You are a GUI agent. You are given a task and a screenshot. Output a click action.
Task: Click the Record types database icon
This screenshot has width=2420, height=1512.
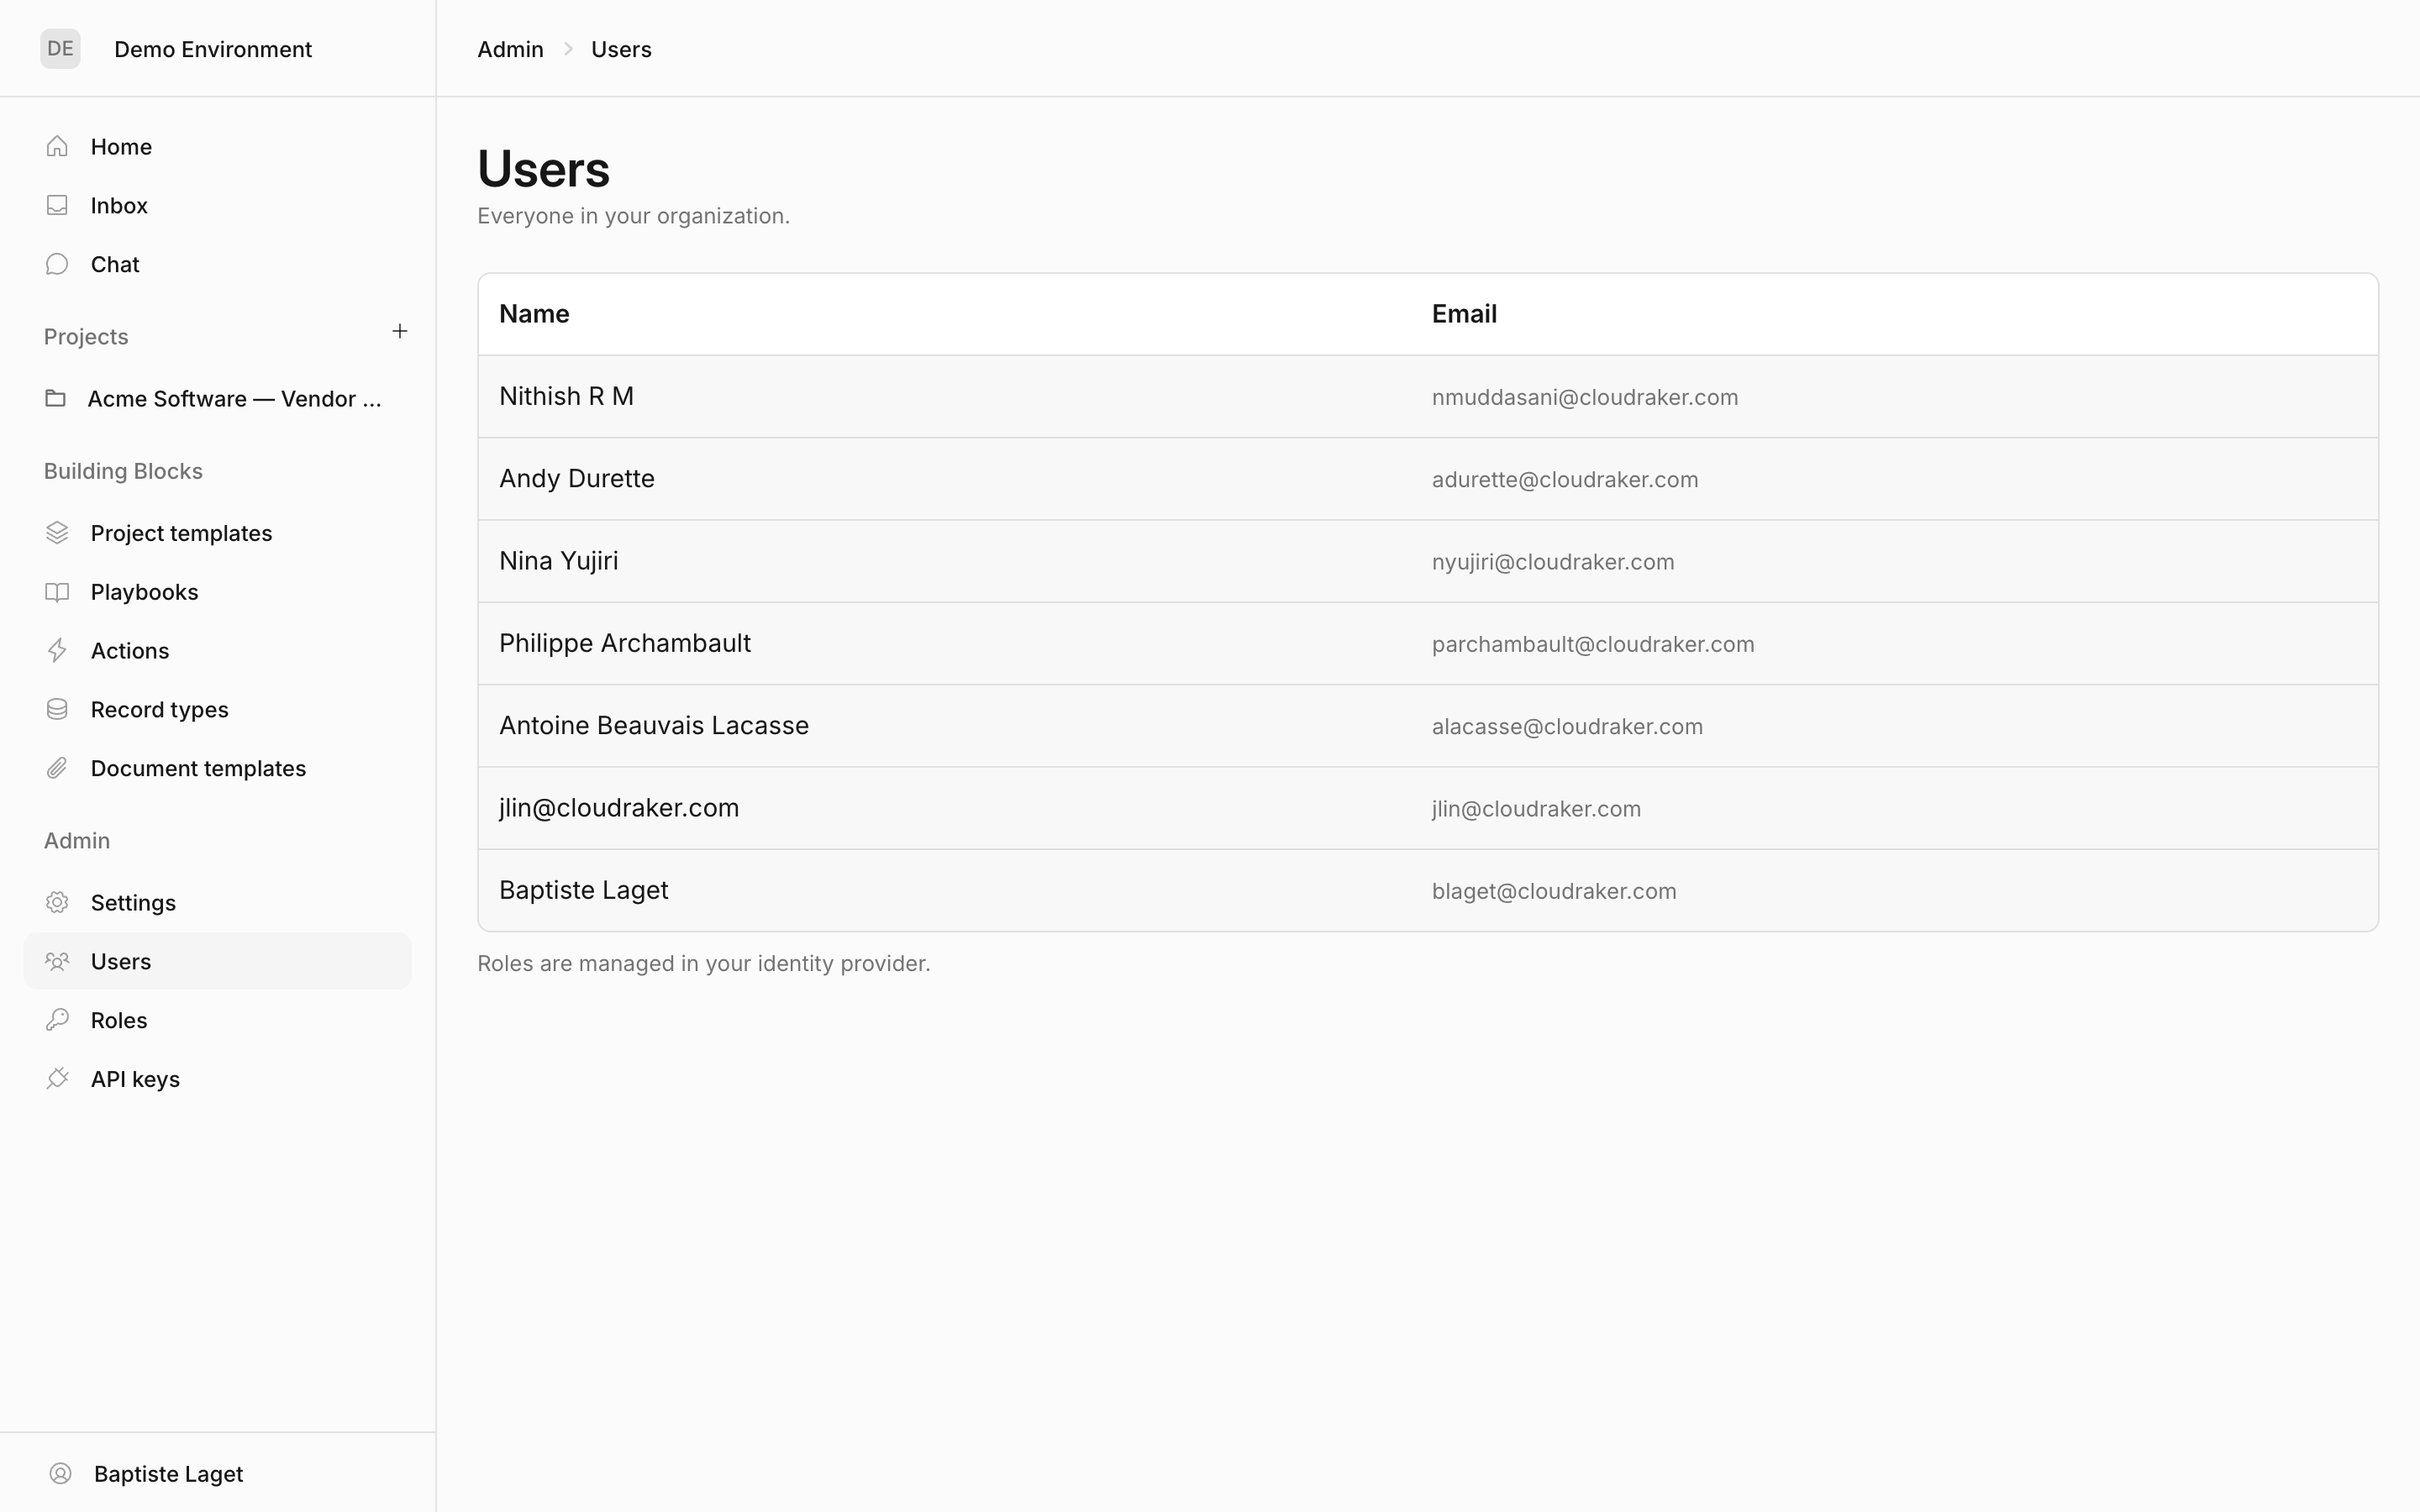tap(57, 709)
